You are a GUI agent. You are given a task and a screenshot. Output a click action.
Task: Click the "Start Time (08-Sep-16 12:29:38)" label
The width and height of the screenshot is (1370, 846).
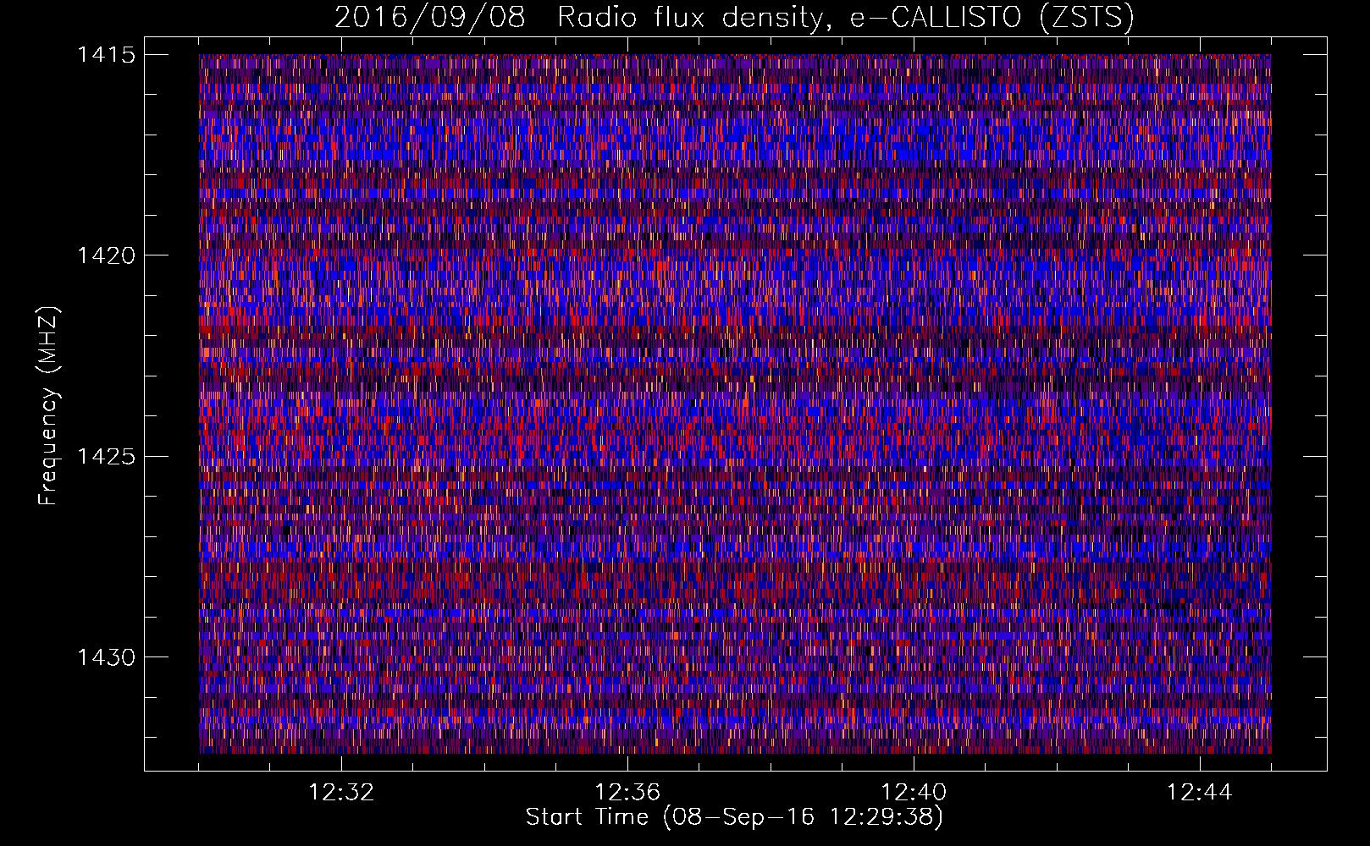tap(734, 817)
